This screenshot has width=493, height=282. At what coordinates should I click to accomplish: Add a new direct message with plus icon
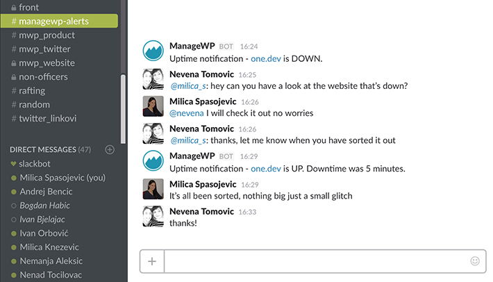click(109, 149)
